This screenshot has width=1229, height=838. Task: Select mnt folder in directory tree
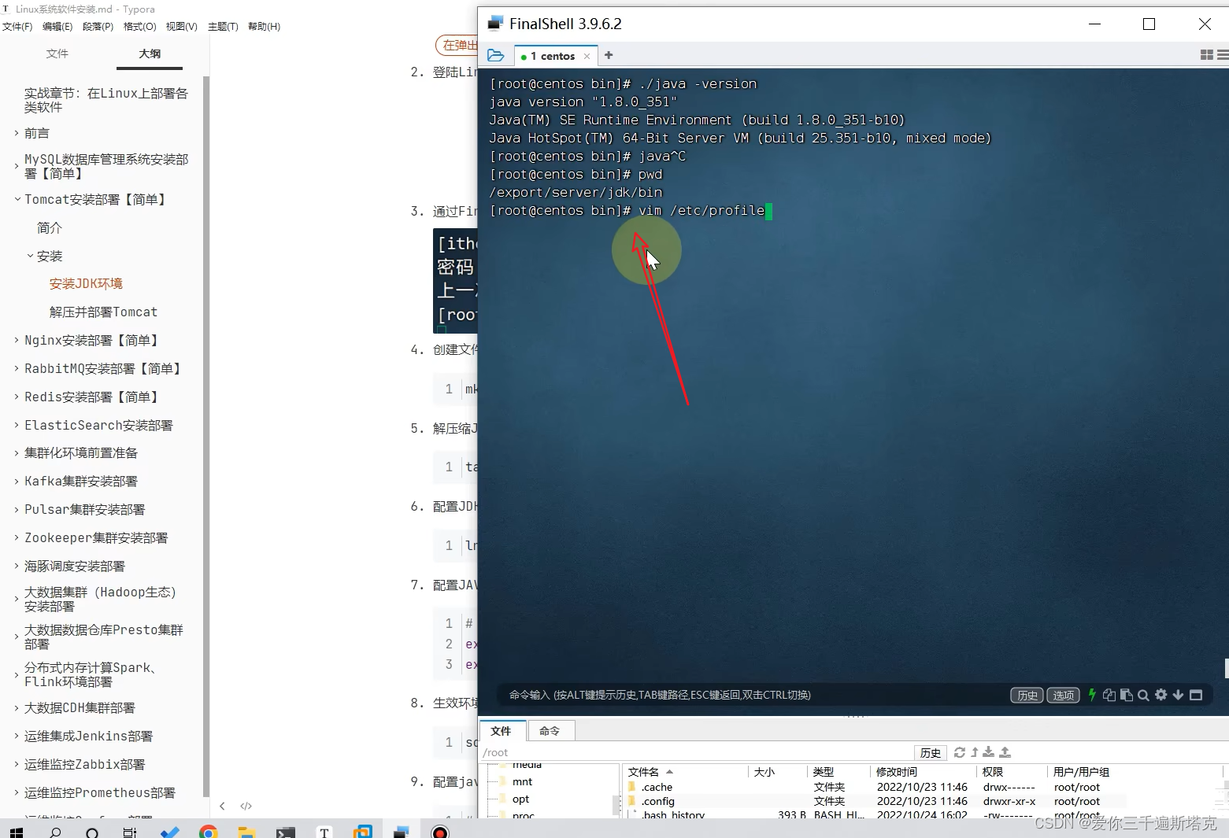[522, 781]
